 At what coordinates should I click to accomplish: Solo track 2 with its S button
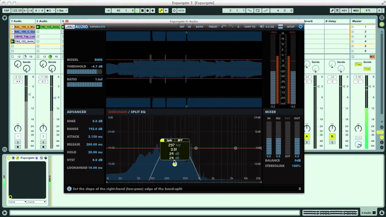tap(43, 142)
